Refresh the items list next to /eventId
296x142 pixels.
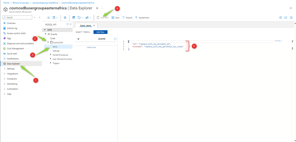(115, 39)
